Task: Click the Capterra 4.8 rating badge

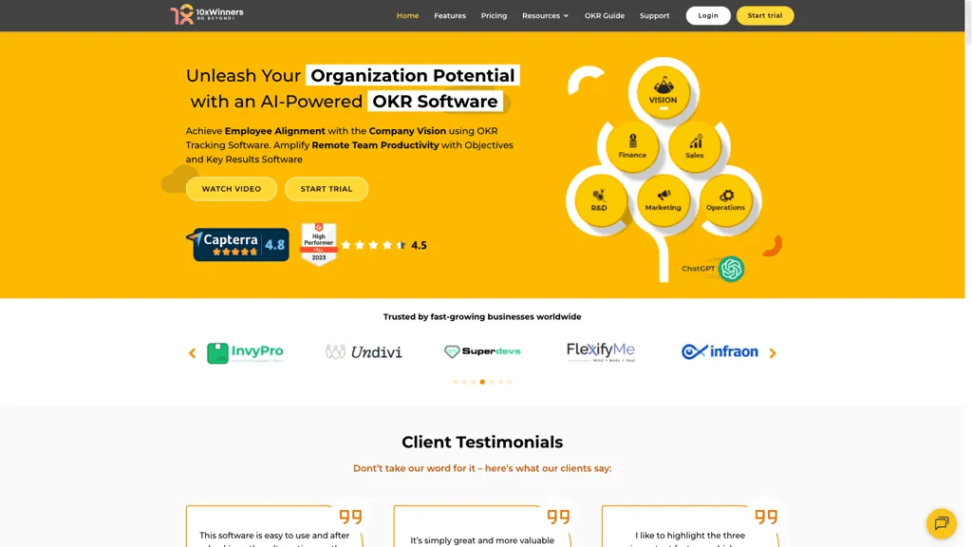Action: (237, 244)
